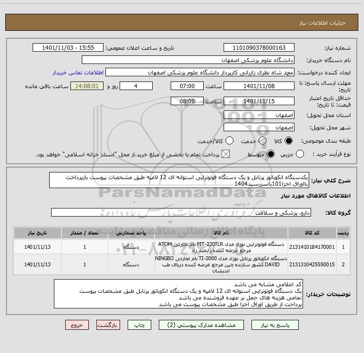
Task: Click announcement date field 1401/11/03 - 15:55
Action: pos(68,48)
